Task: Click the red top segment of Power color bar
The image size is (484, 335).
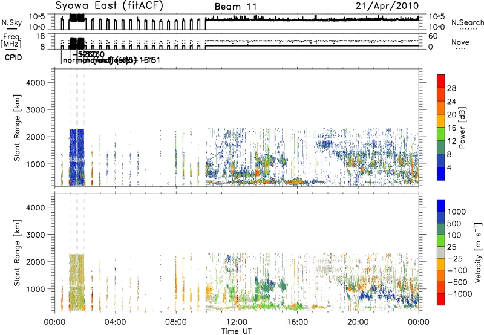Action: [x=441, y=81]
